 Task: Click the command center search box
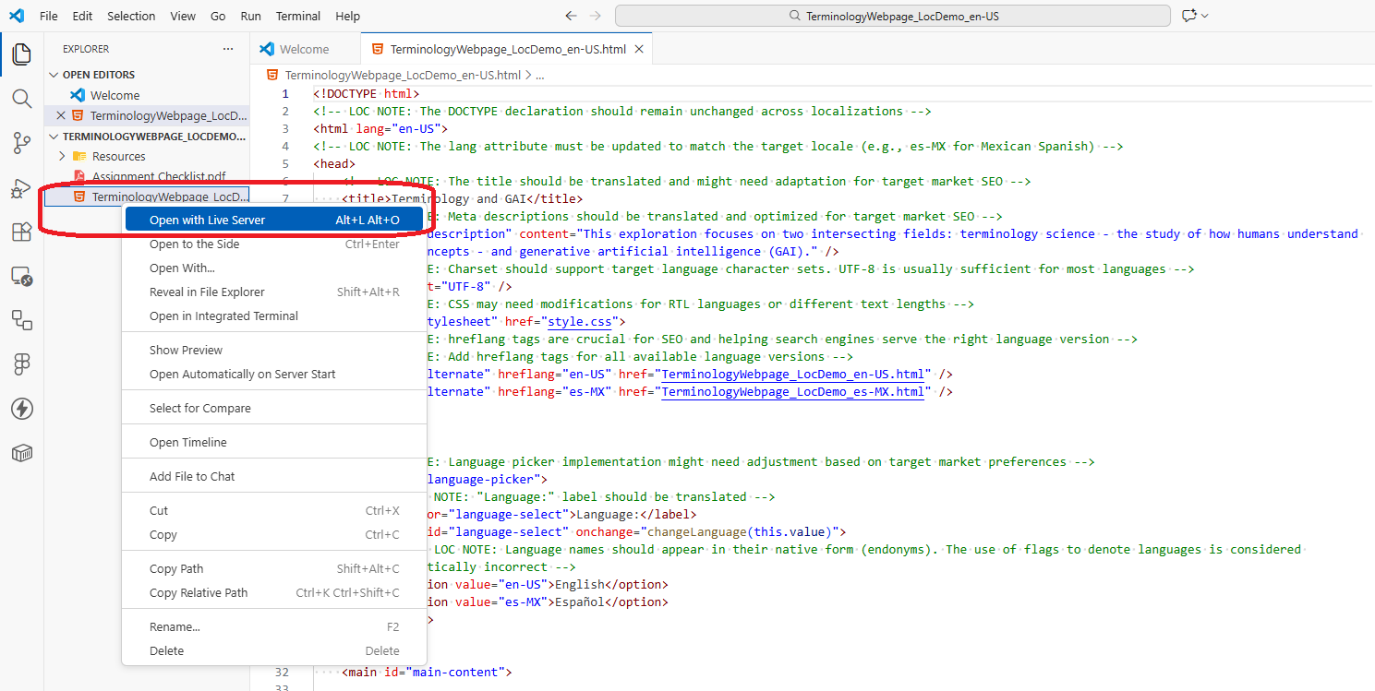tap(893, 16)
